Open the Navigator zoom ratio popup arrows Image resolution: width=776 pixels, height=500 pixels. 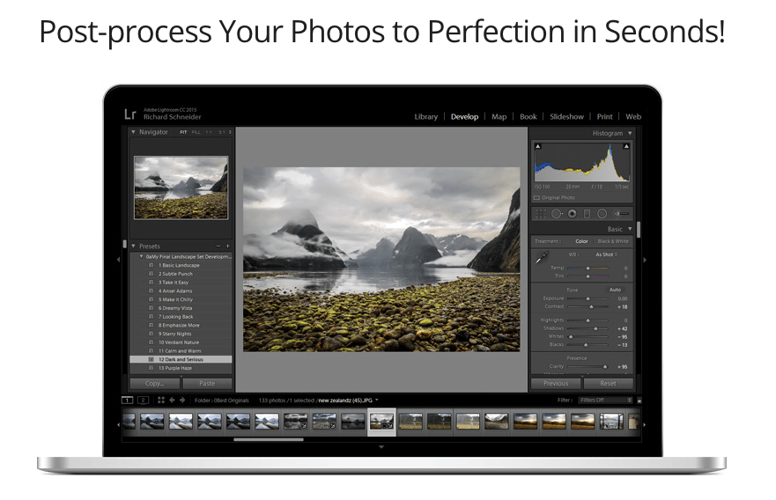click(x=230, y=132)
